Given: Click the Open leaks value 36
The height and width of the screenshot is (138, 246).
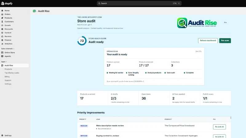Looking at the screenshot, I should (144, 98).
